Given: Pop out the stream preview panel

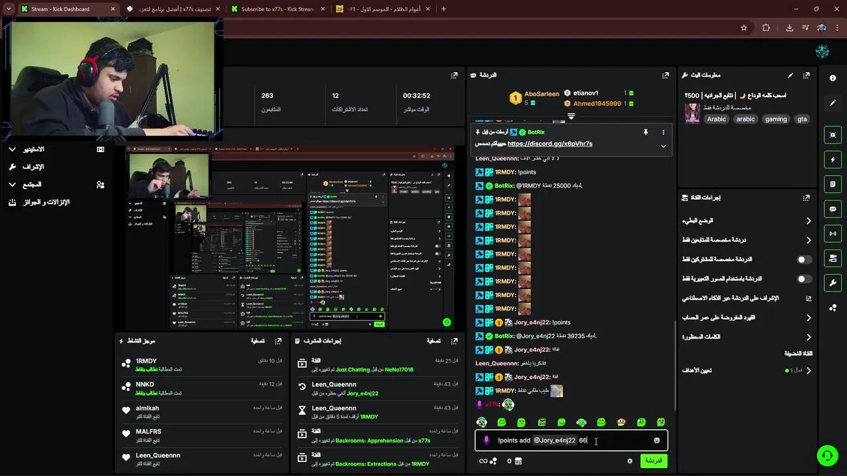Looking at the screenshot, I should [x=454, y=75].
